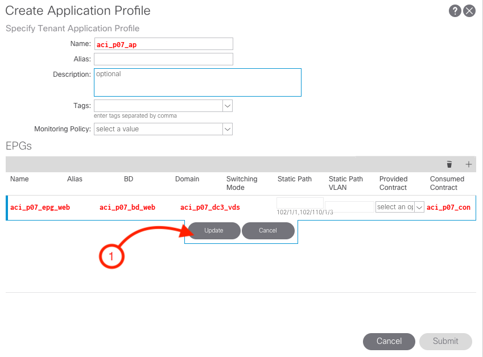Click into the Name input field
Image resolution: width=483 pixels, height=357 pixels.
coord(163,44)
